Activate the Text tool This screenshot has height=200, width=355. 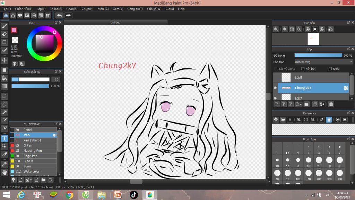point(4,138)
